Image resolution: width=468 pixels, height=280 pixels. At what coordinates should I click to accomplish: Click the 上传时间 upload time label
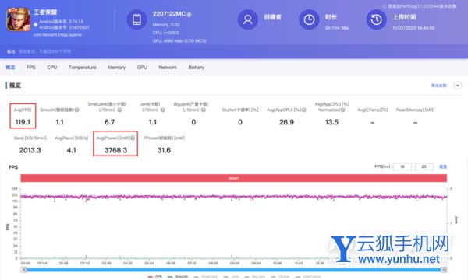[404, 17]
